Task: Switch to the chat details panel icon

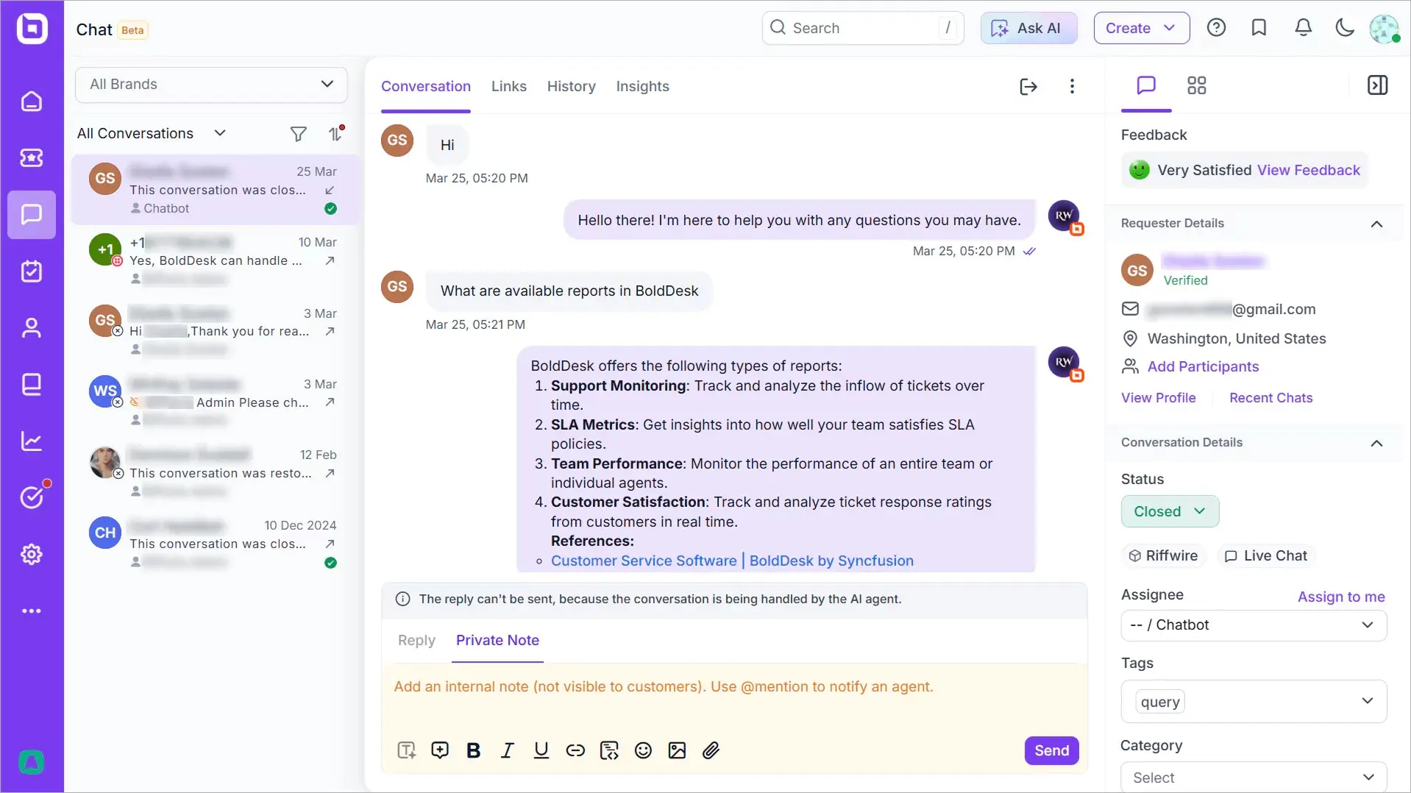Action: point(1146,85)
